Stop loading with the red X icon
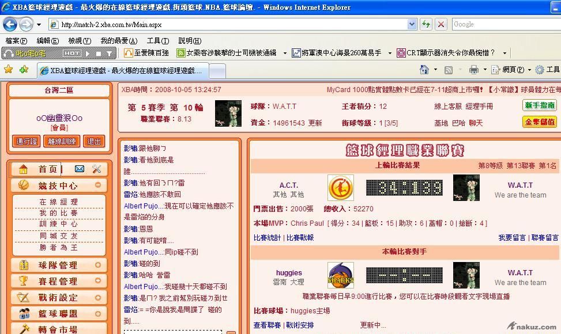This screenshot has width=561, height=334. [x=441, y=24]
